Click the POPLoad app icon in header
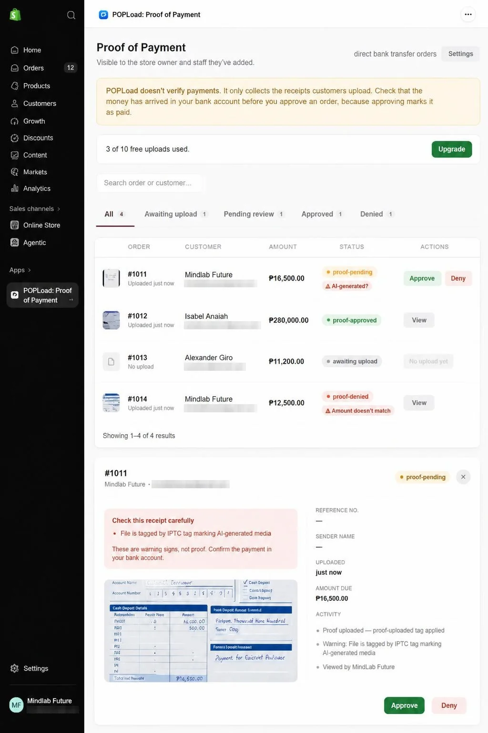The image size is (488, 733). 103,15
